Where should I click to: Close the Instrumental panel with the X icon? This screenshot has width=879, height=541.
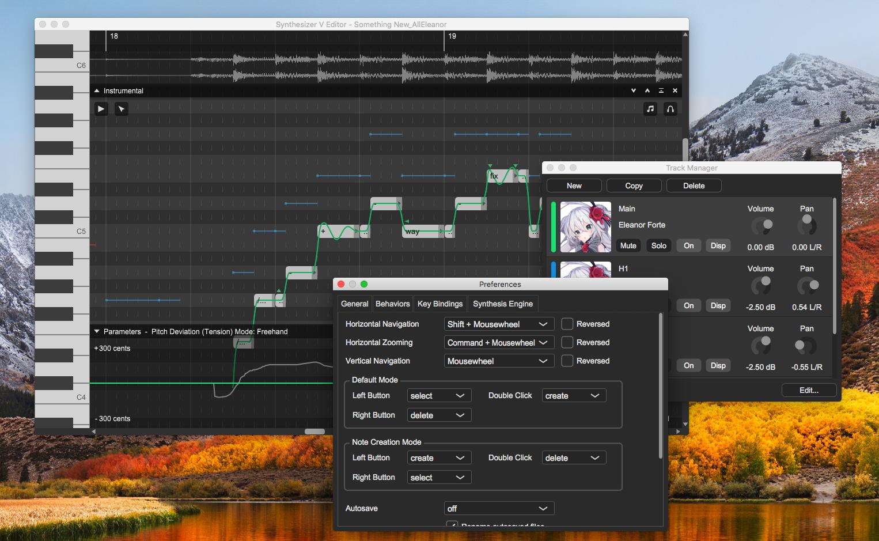tap(675, 90)
